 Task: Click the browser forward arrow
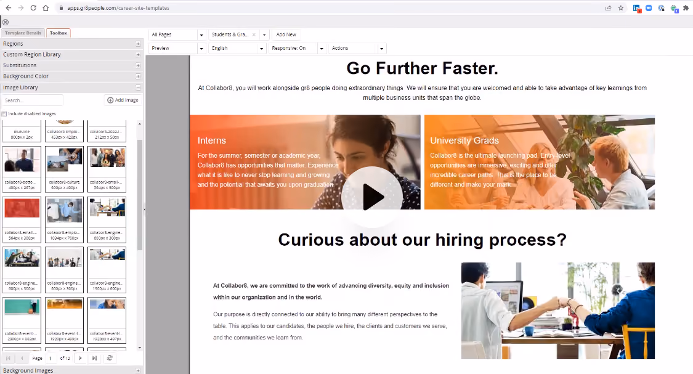[x=21, y=8]
